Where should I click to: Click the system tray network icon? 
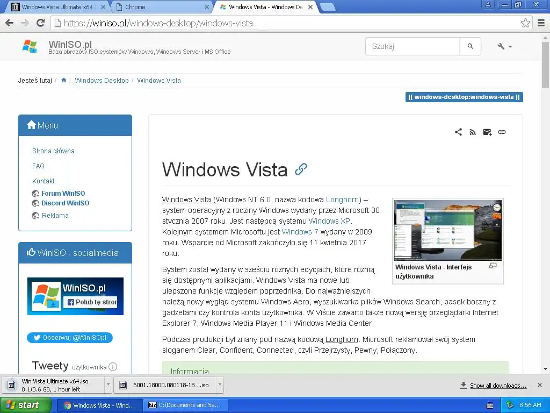tap(510, 405)
